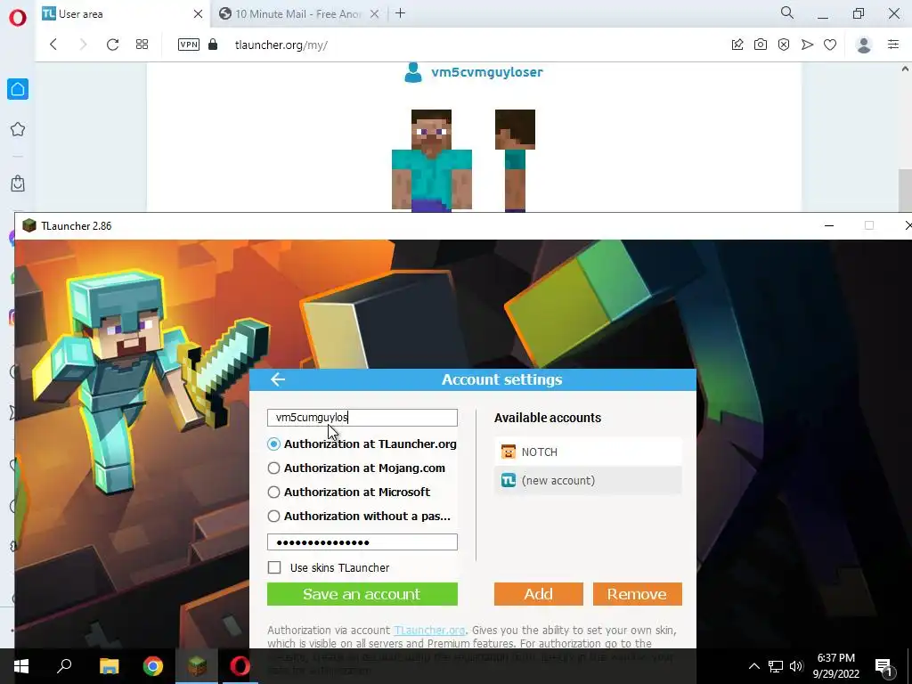Open Windows taskbar search
Screen dimensions: 912x684
(64, 666)
